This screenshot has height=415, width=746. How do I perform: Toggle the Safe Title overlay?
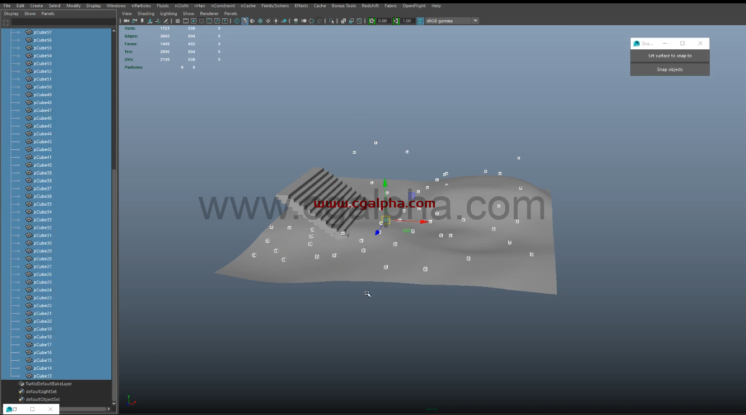click(225, 21)
